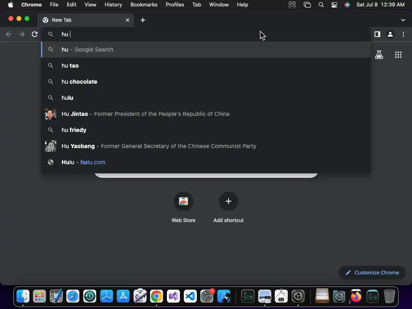Open System Information chip icon in Dock
This screenshot has width=412, height=309.
coord(281,296)
